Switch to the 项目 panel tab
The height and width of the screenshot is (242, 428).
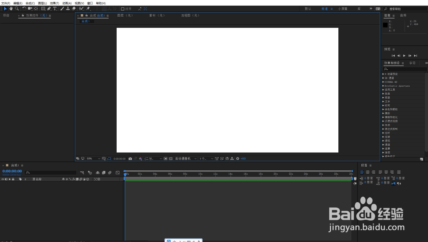pos(6,16)
